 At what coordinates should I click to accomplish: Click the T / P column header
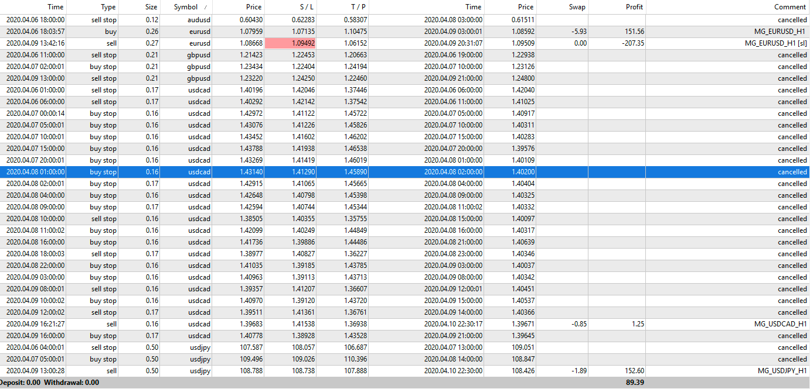357,7
